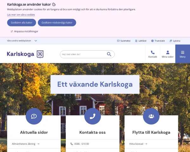Screen dimensions: 190x152
Task: Open the hamburger Meny button
Action: (x=183, y=54)
